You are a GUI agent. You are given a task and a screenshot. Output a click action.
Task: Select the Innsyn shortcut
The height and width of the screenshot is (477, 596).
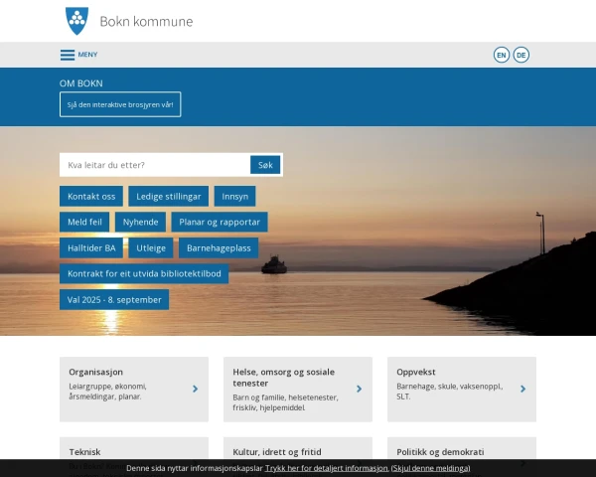(234, 197)
